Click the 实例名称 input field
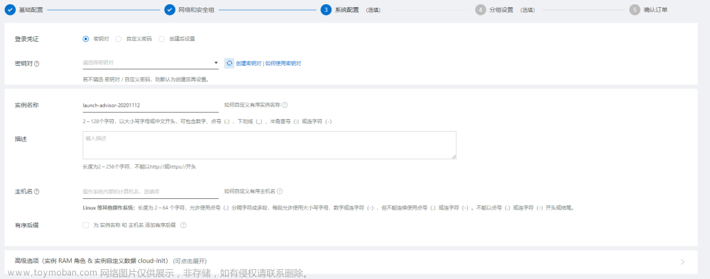This screenshot has width=710, height=279. pos(151,106)
